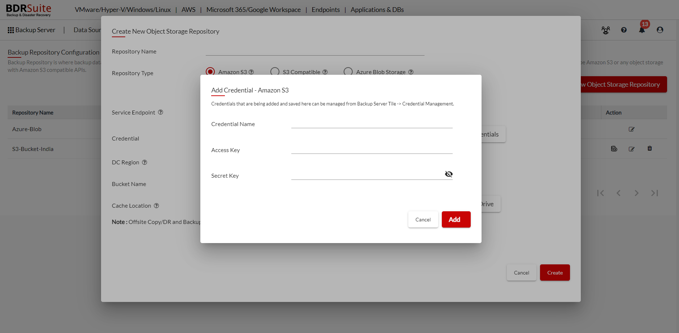Image resolution: width=679 pixels, height=333 pixels.
Task: Open Microsoft 365/Google Workspace menu
Action: [253, 10]
